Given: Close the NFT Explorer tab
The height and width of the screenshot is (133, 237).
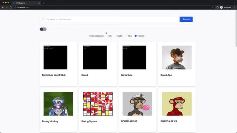Looking at the screenshot, I should pos(39,3).
